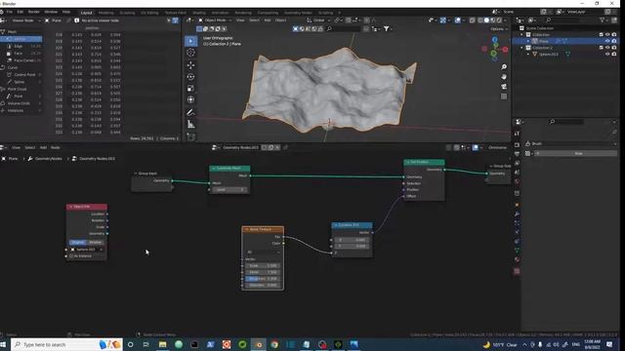Select solid viewport shading mode
The width and height of the screenshot is (625, 351).
486,20
